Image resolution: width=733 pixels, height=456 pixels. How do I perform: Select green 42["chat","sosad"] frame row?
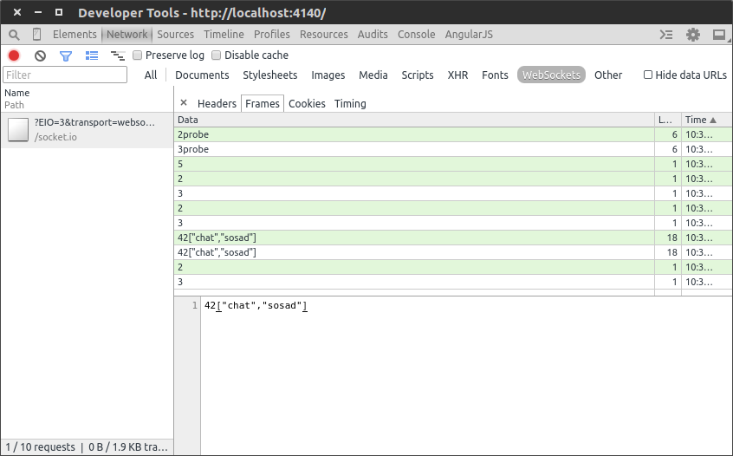453,238
